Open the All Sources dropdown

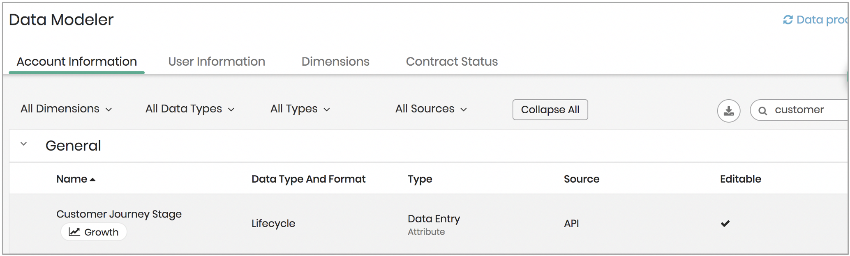pyautogui.click(x=431, y=109)
